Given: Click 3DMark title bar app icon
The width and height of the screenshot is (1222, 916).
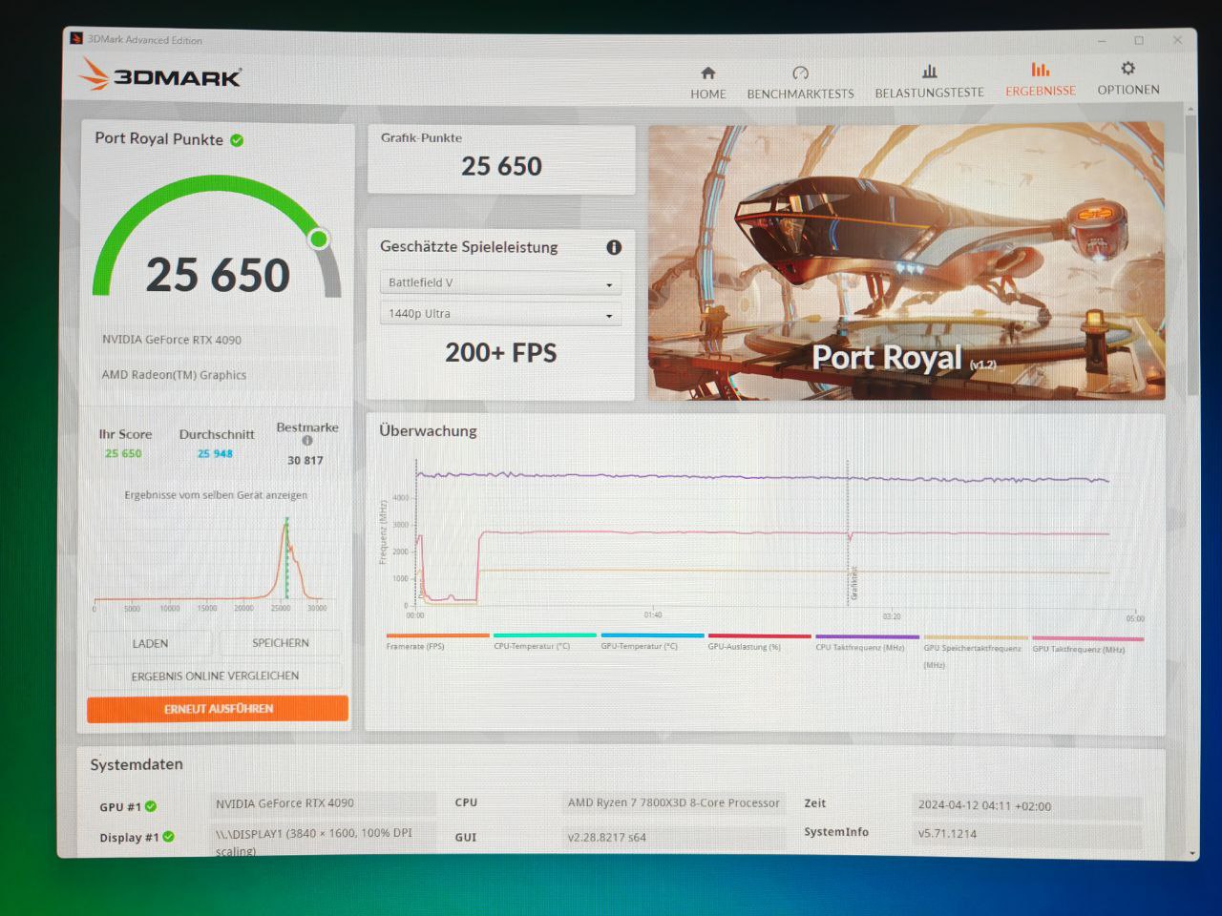Looking at the screenshot, I should click(76, 39).
